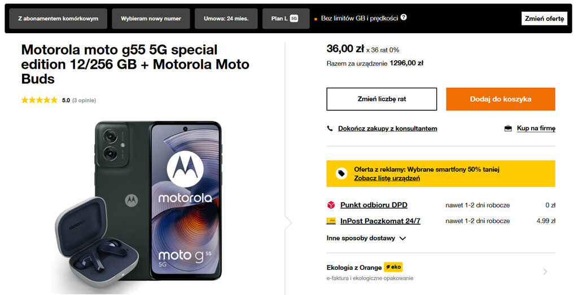The image size is (578, 295).
Task: Click the five-star rating stars
Action: click(x=40, y=100)
